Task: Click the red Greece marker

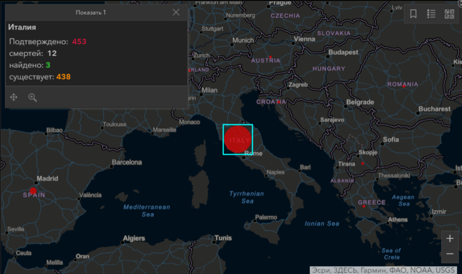Action: 364,206
